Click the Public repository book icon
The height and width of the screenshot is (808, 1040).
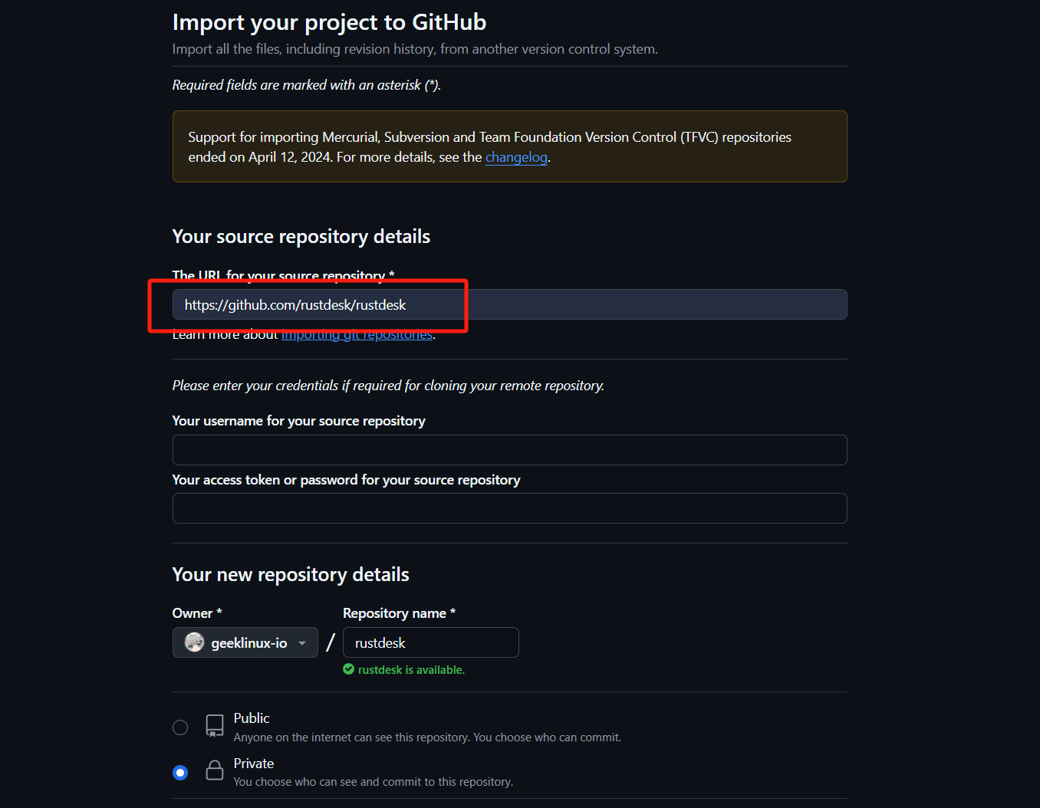point(215,725)
